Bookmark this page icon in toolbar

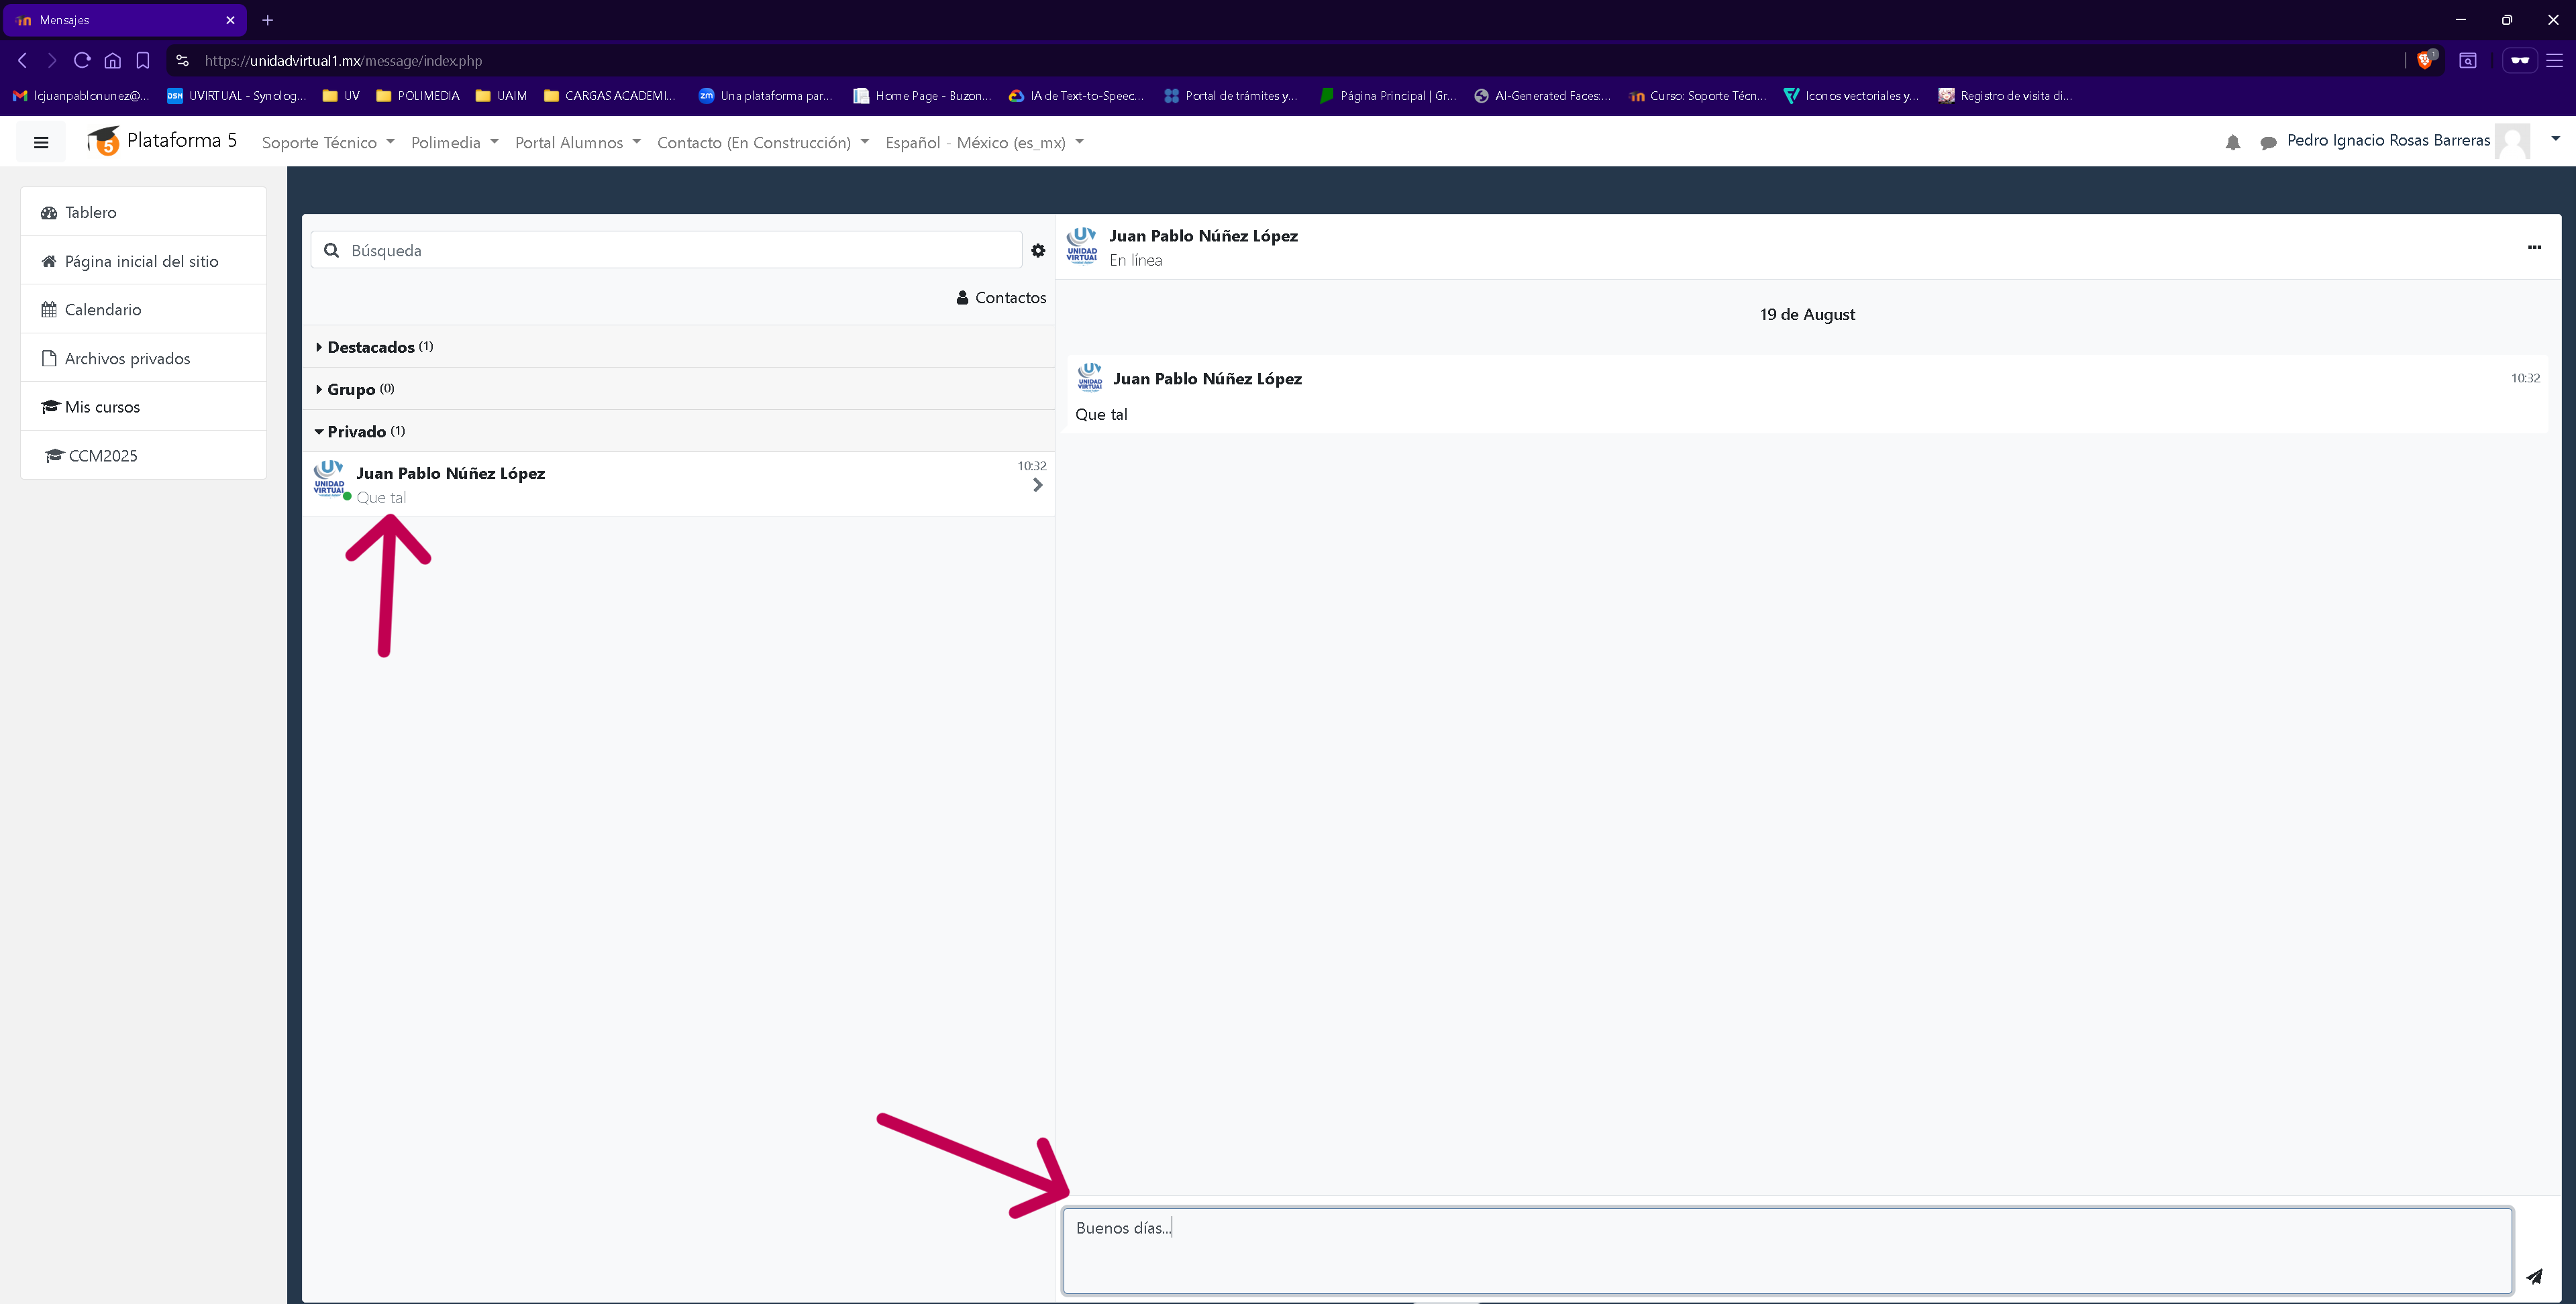tap(143, 60)
